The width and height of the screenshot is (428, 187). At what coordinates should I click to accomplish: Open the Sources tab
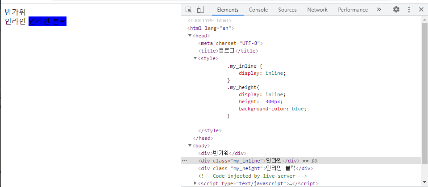[287, 10]
